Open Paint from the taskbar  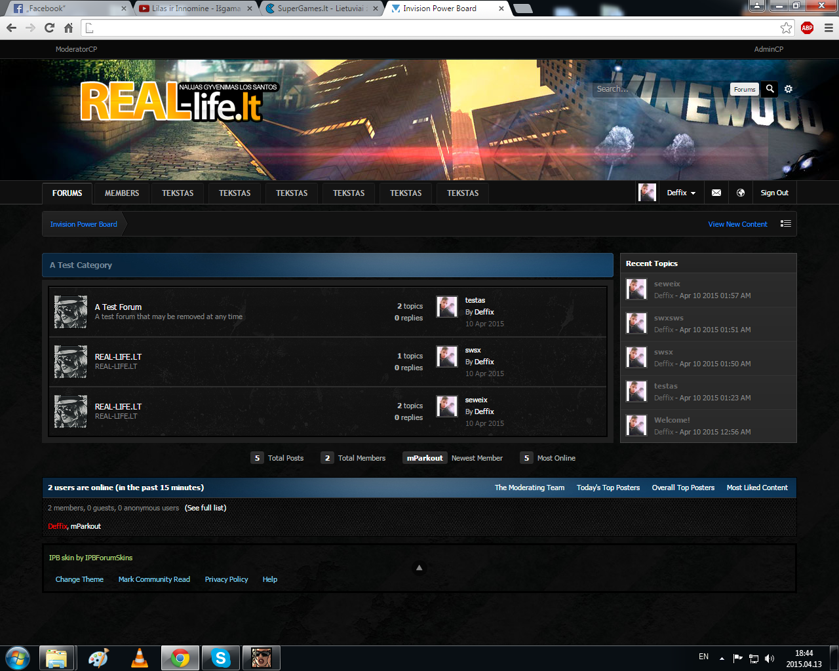click(98, 658)
